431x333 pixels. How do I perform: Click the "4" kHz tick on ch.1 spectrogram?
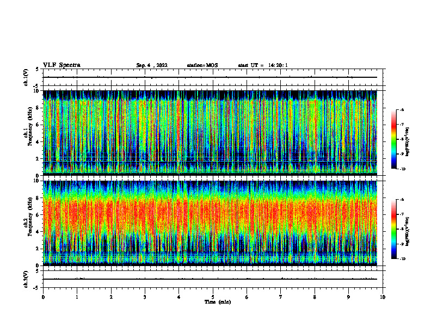click(x=38, y=142)
